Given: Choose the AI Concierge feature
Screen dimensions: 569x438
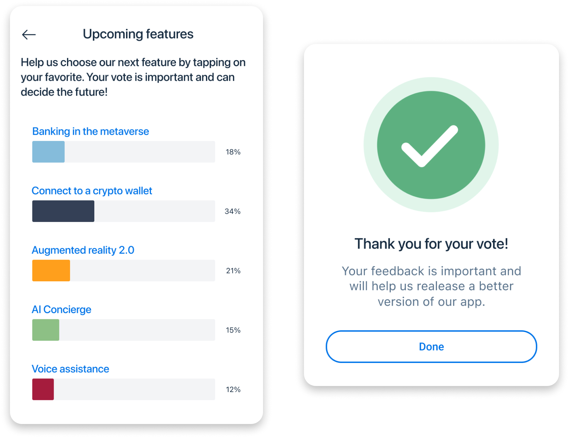Looking at the screenshot, I should coord(61,309).
